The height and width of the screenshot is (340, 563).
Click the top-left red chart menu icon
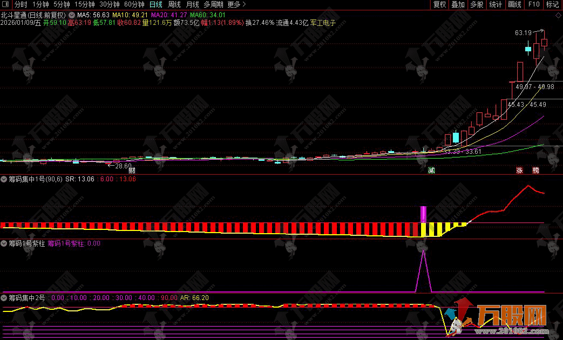coord(5,4)
